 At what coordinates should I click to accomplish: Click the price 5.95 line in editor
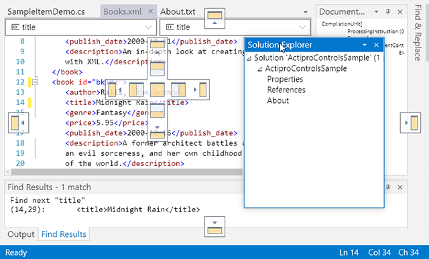click(107, 123)
